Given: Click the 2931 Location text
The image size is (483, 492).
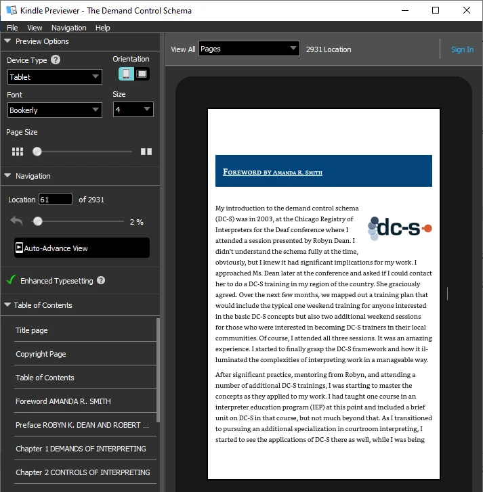Looking at the screenshot, I should pos(329,49).
